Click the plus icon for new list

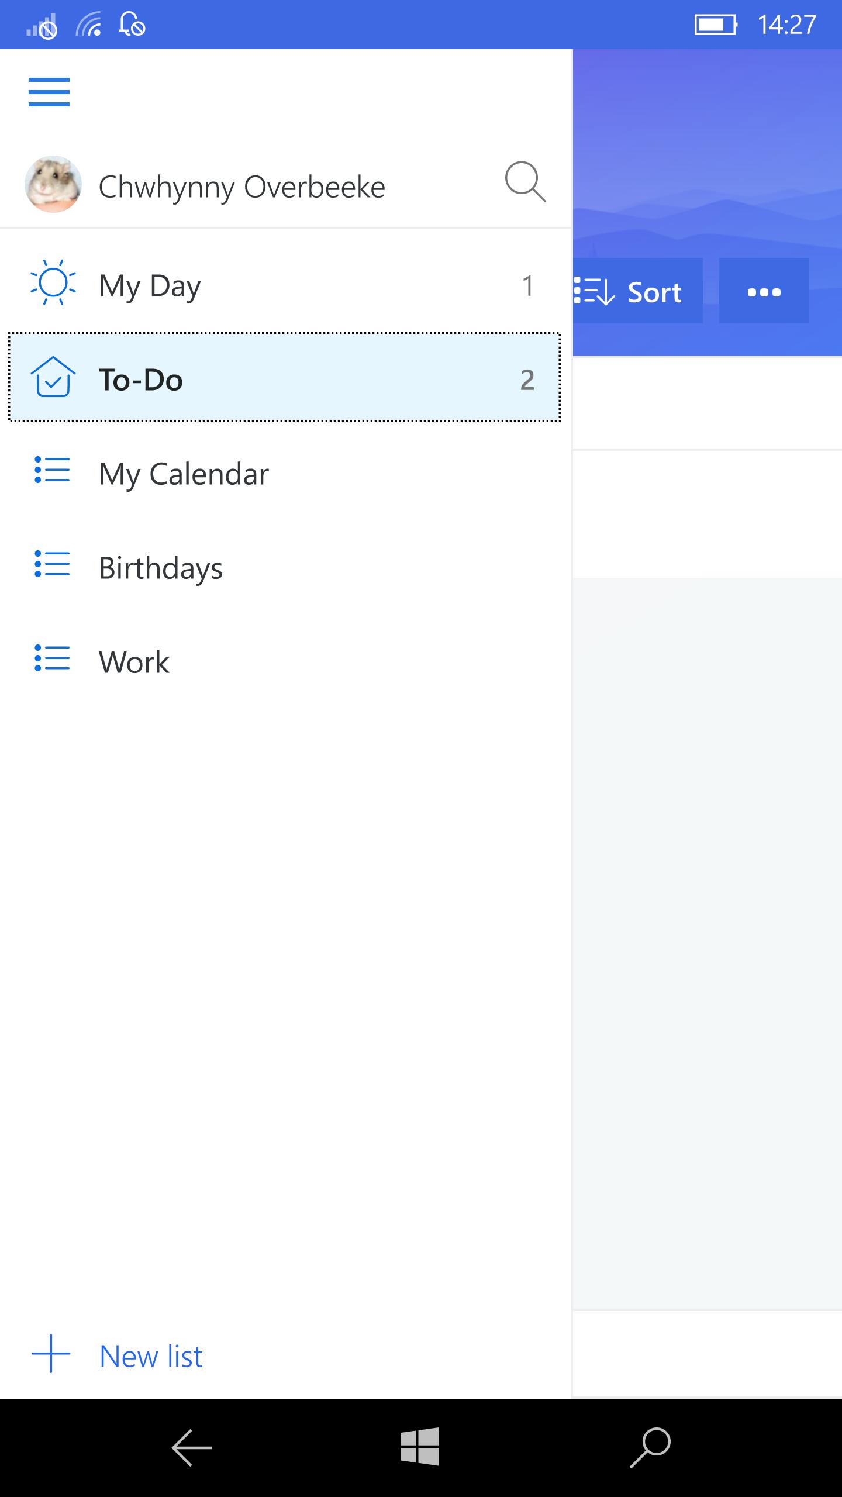[51, 1354]
